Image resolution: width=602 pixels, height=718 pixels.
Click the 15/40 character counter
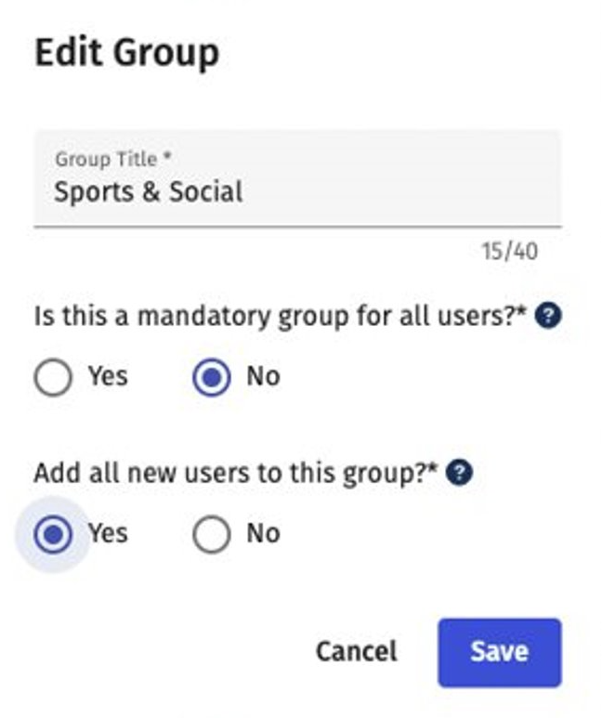click(509, 251)
